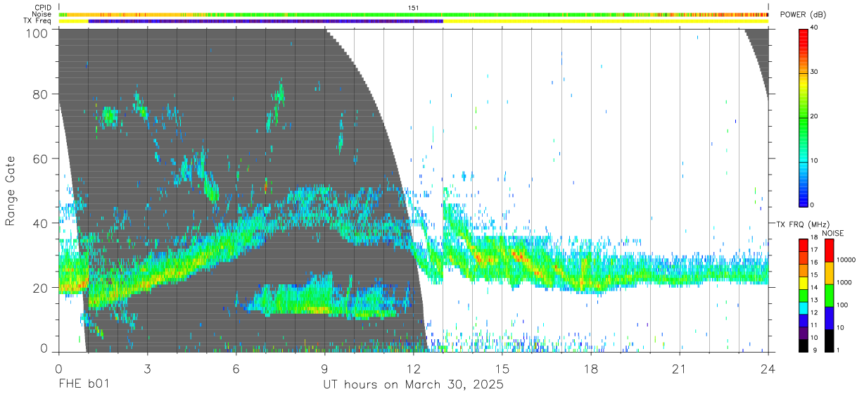The image size is (864, 399).
Task: Select the 3 tick on the UT hours axis
Action: (x=148, y=369)
